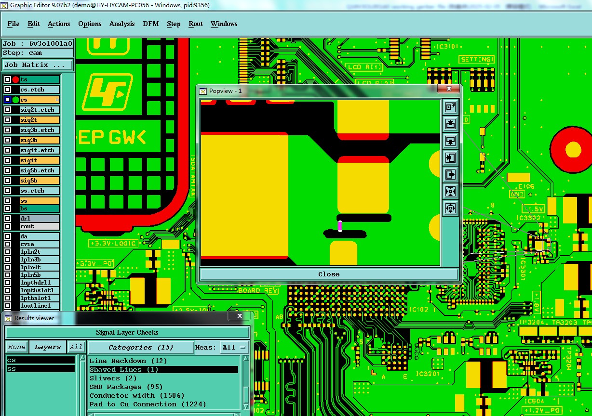Open the Rout menu
The height and width of the screenshot is (416, 592).
point(196,24)
